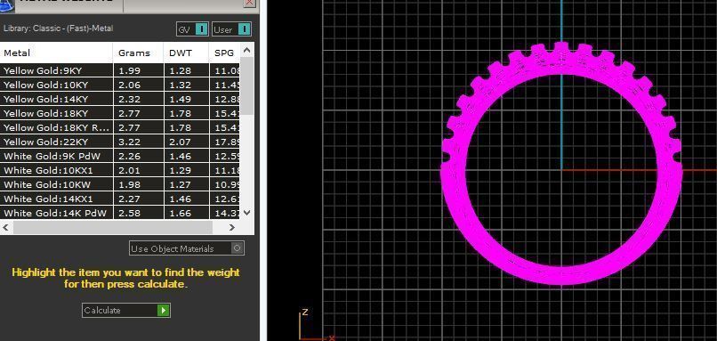The height and width of the screenshot is (341, 717).
Task: Toggle the GV library switch
Action: coord(192,29)
